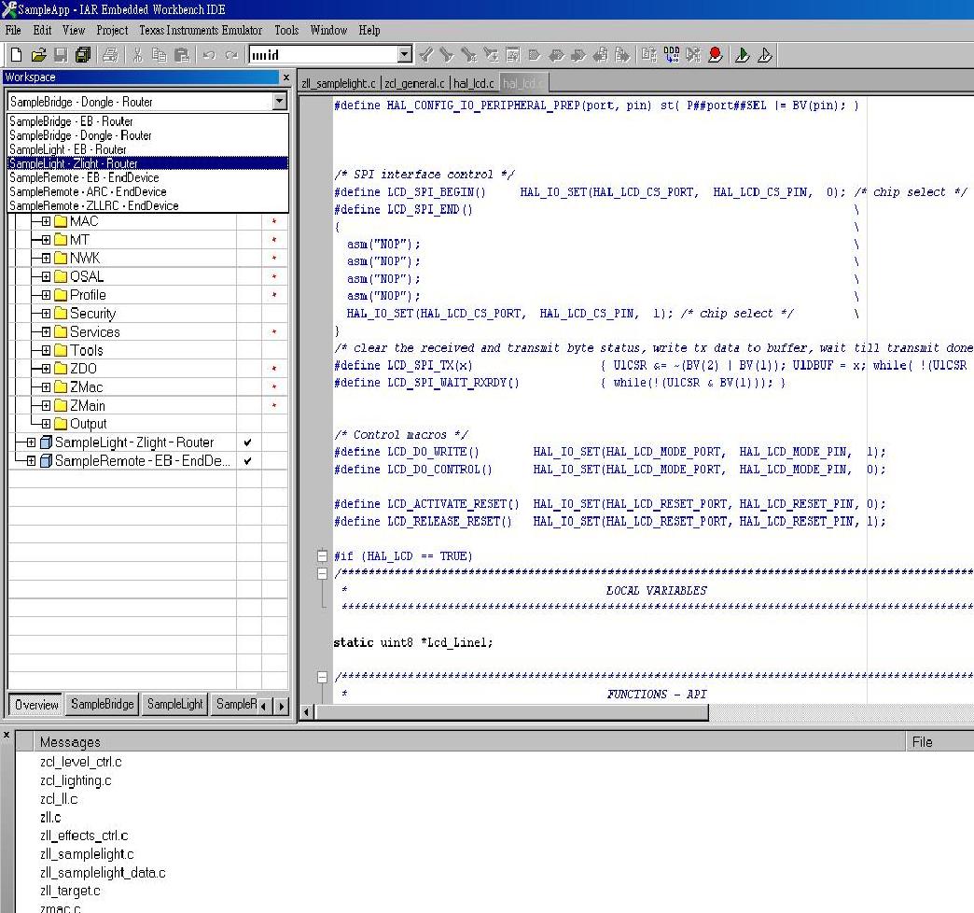Undo the last edit with the Undo icon
This screenshot has height=913, width=974.
pyautogui.click(x=209, y=55)
